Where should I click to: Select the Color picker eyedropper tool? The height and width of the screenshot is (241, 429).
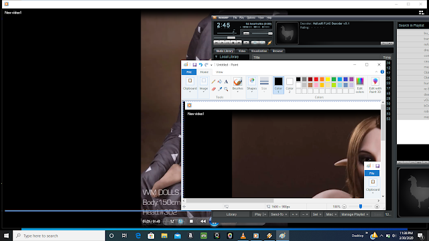tap(220, 89)
